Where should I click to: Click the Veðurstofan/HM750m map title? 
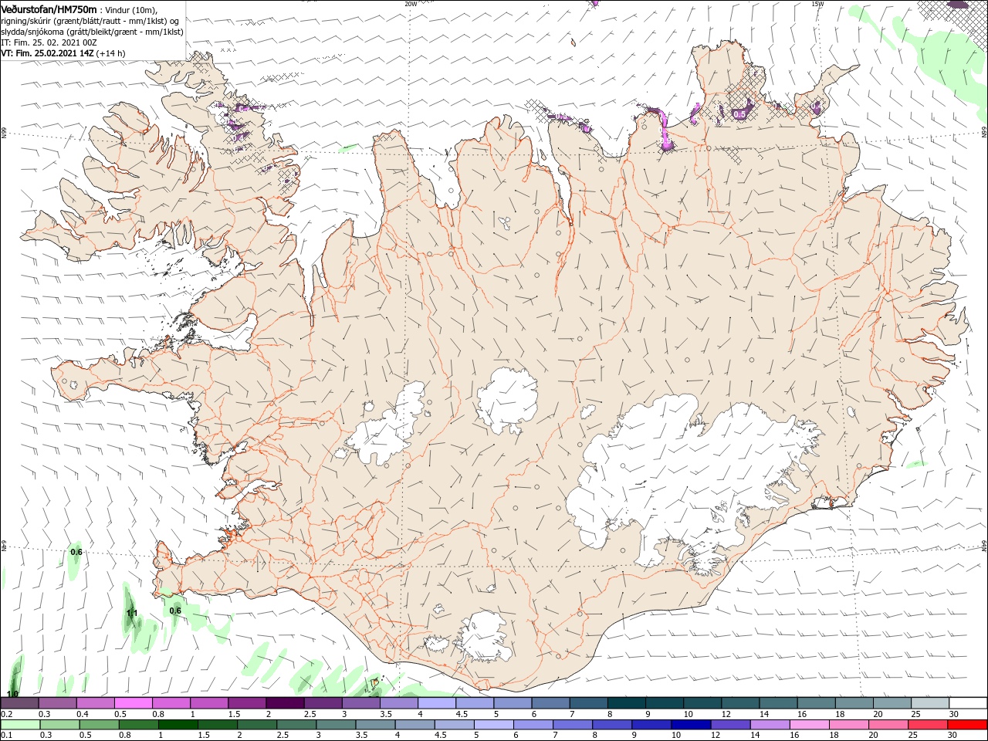[x=49, y=8]
